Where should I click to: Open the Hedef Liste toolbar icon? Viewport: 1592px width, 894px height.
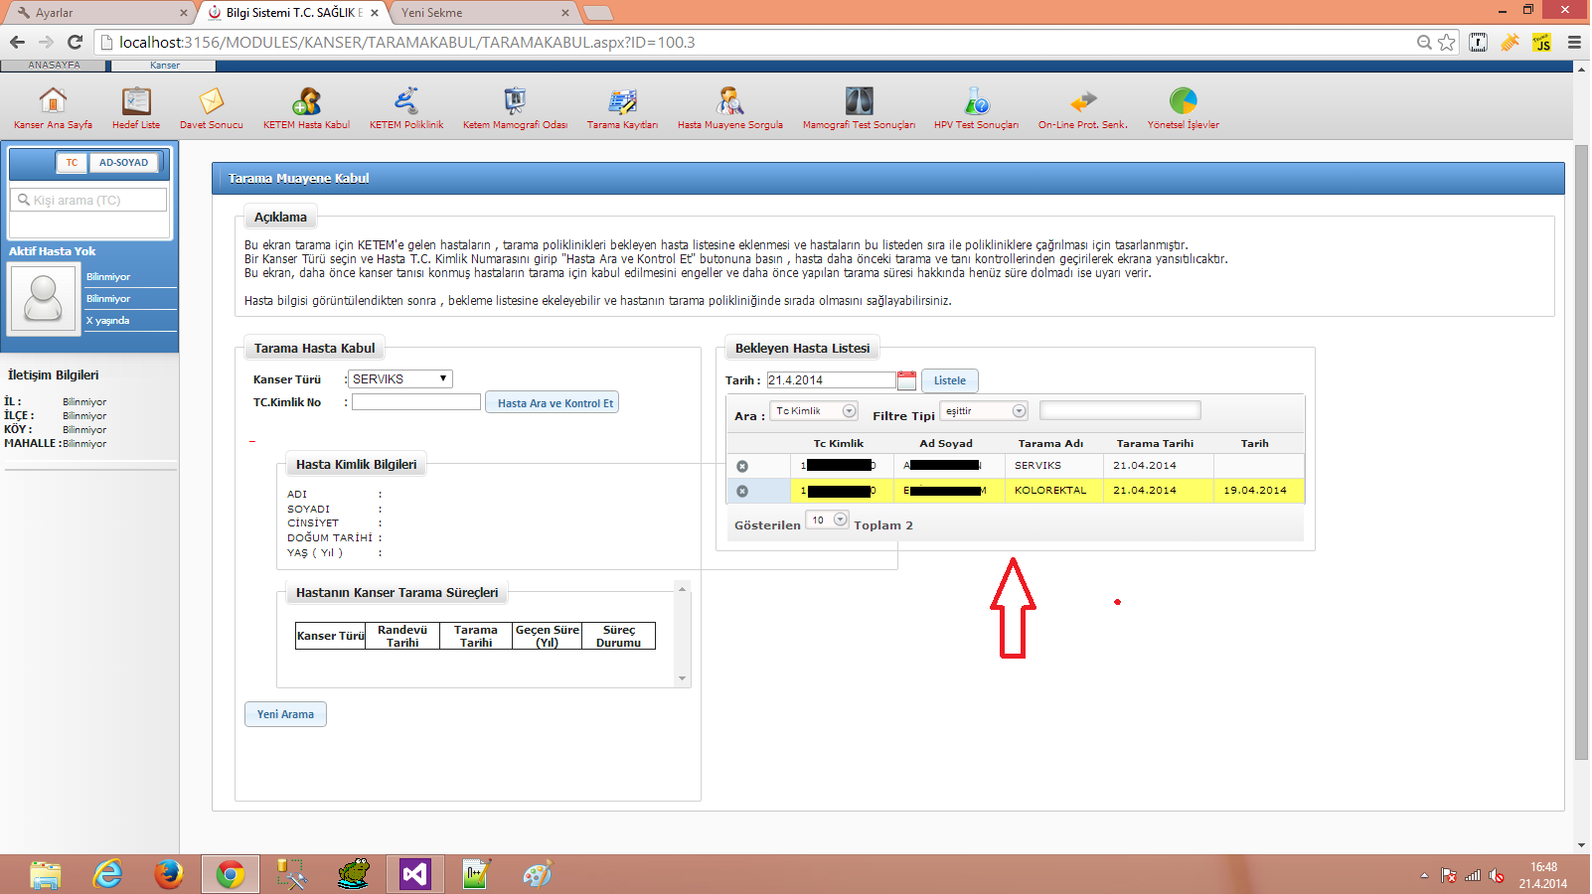pyautogui.click(x=136, y=100)
